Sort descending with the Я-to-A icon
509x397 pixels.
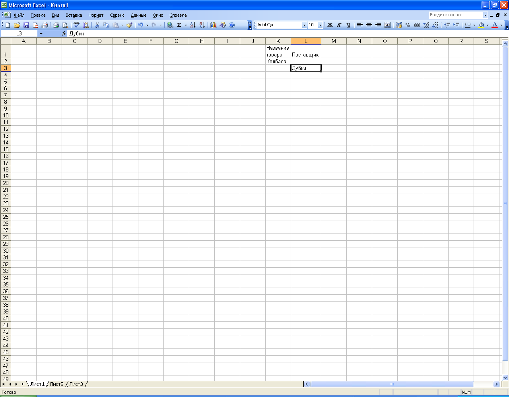click(202, 25)
